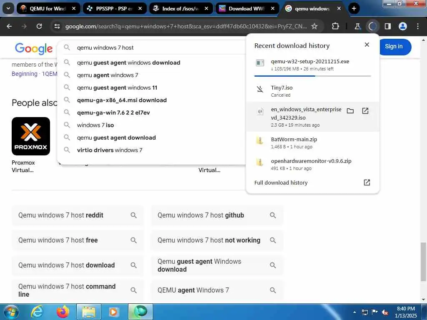
Task: Click the en_windows_vista_enterprise ISO file name
Action: (x=306, y=113)
